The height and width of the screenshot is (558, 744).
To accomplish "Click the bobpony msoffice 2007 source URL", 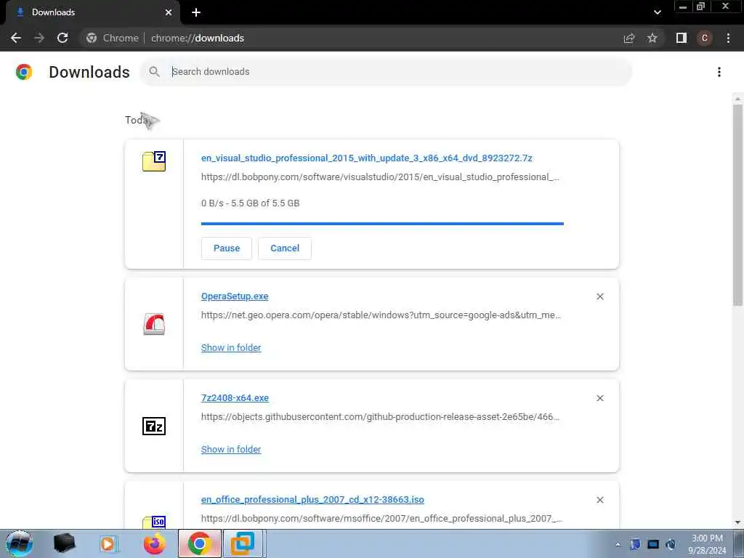I will click(x=381, y=518).
